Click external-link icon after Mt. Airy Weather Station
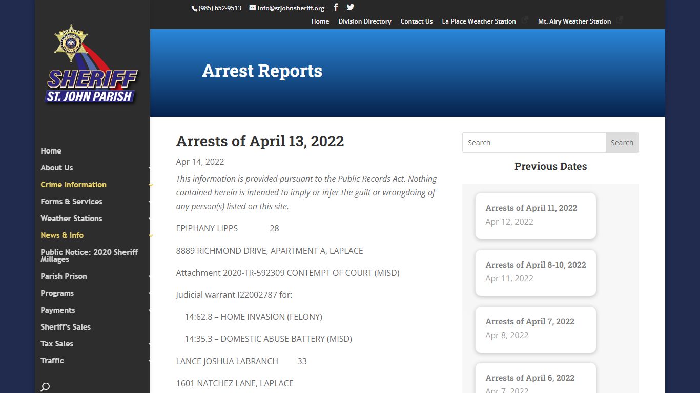This screenshot has height=393, width=700. (620, 20)
